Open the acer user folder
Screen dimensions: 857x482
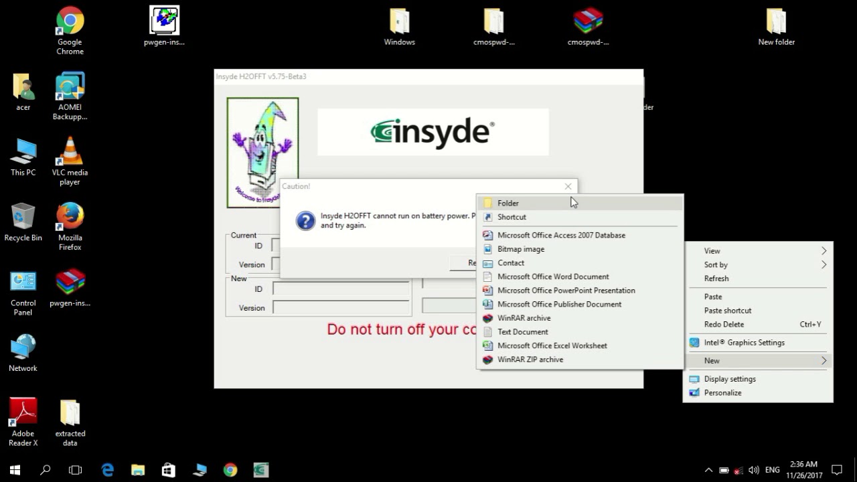click(23, 92)
